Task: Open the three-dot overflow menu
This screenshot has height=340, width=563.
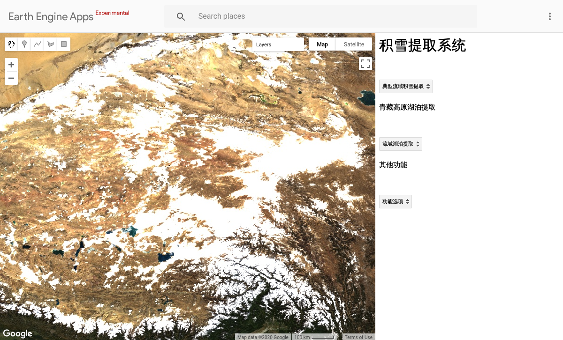Action: click(549, 16)
